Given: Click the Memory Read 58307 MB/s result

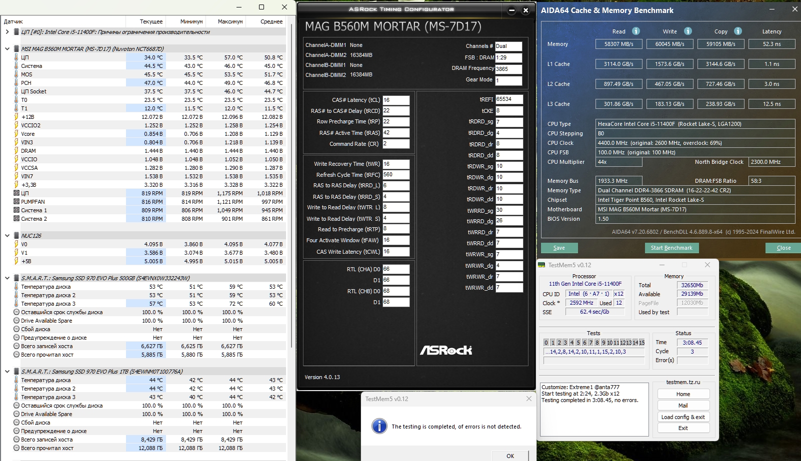Looking at the screenshot, I should (618, 44).
